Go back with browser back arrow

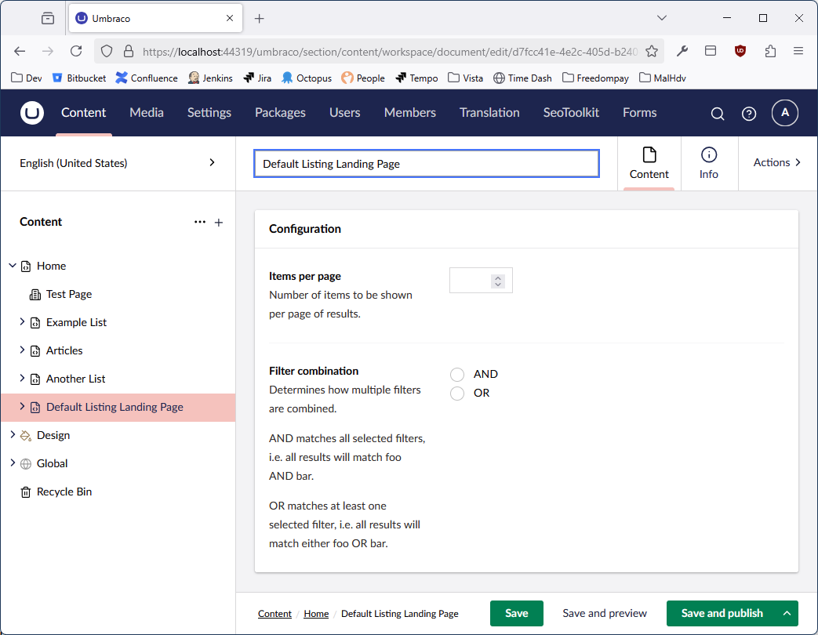(20, 51)
